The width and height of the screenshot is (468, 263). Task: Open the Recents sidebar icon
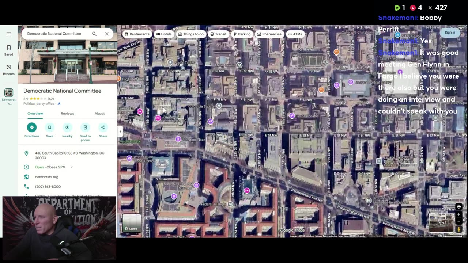[x=9, y=70]
